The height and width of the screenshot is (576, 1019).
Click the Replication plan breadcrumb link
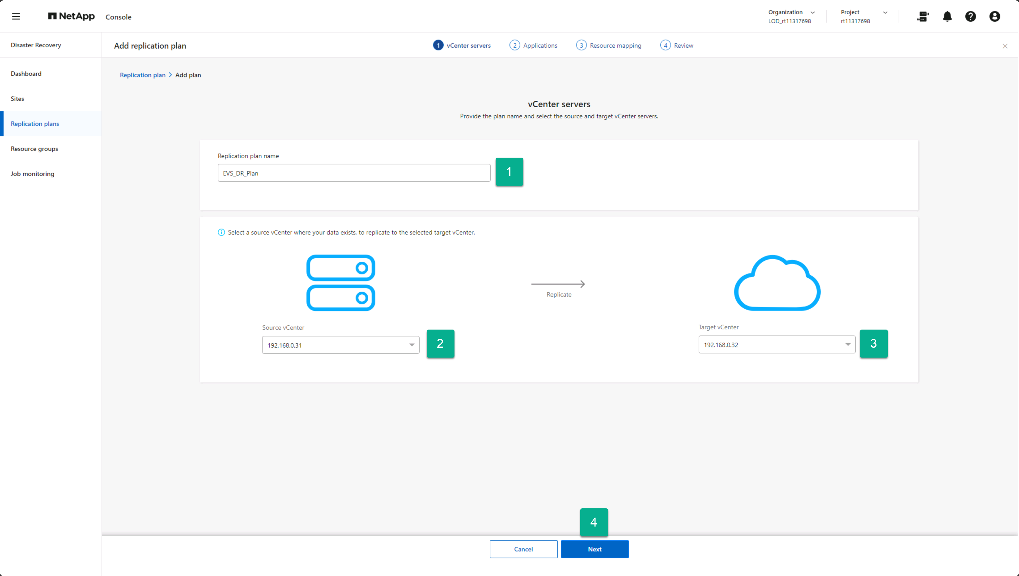(x=143, y=75)
